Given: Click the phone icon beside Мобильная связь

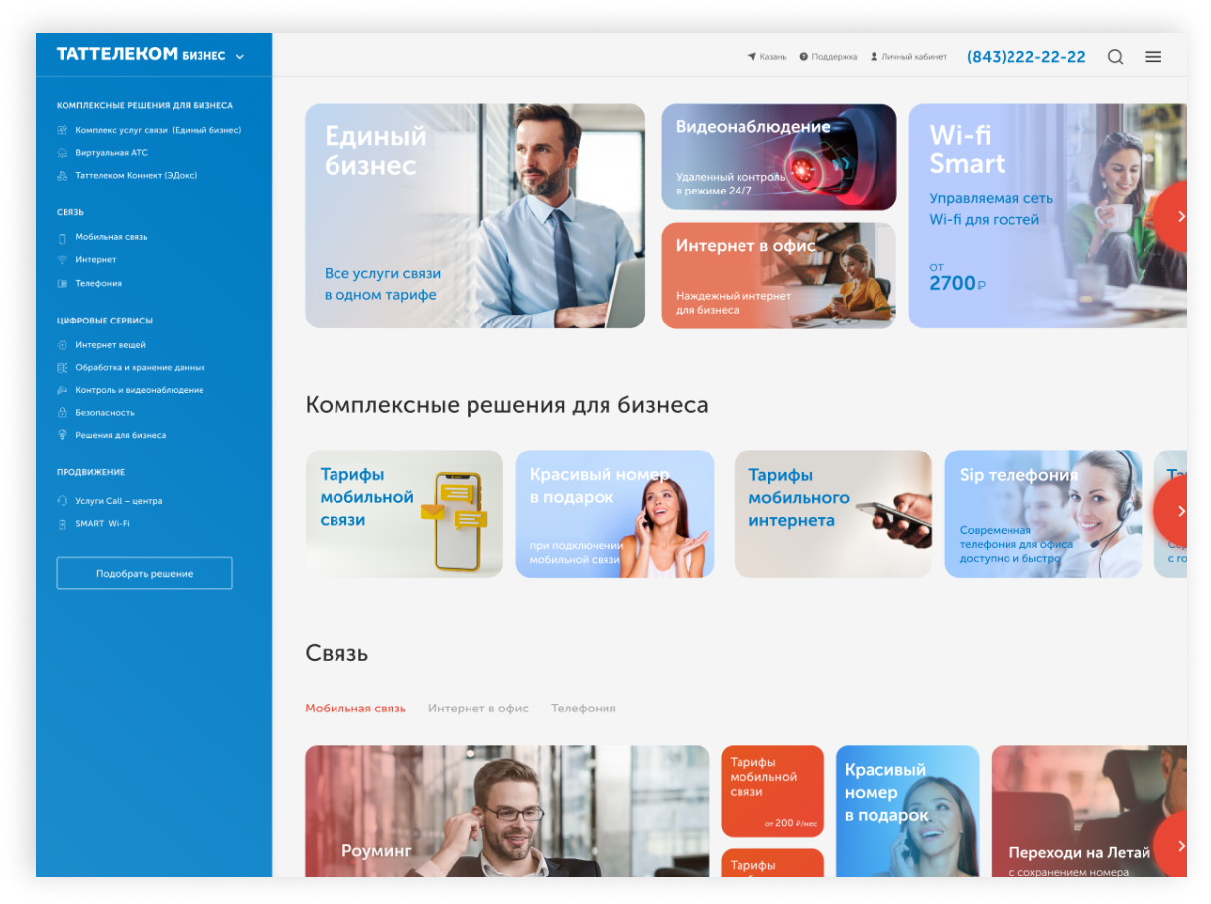Looking at the screenshot, I should [62, 238].
